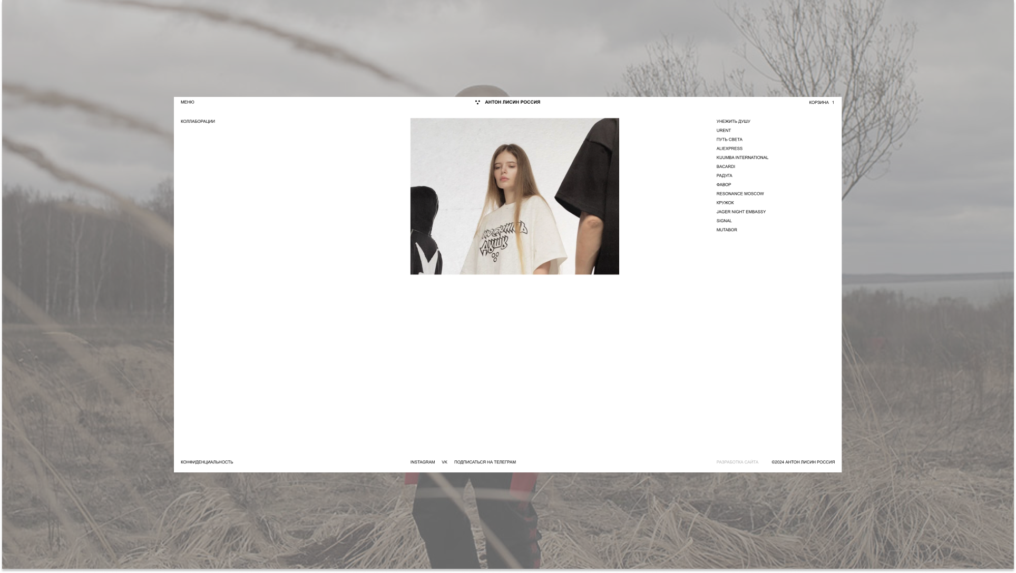Click the АНТОН ЛИСИН РОССИЯ header title
This screenshot has width=1016, height=573.
pos(512,102)
